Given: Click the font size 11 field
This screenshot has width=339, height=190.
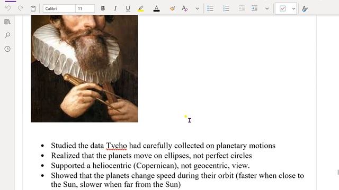Looking at the screenshot, I should tap(85, 8).
